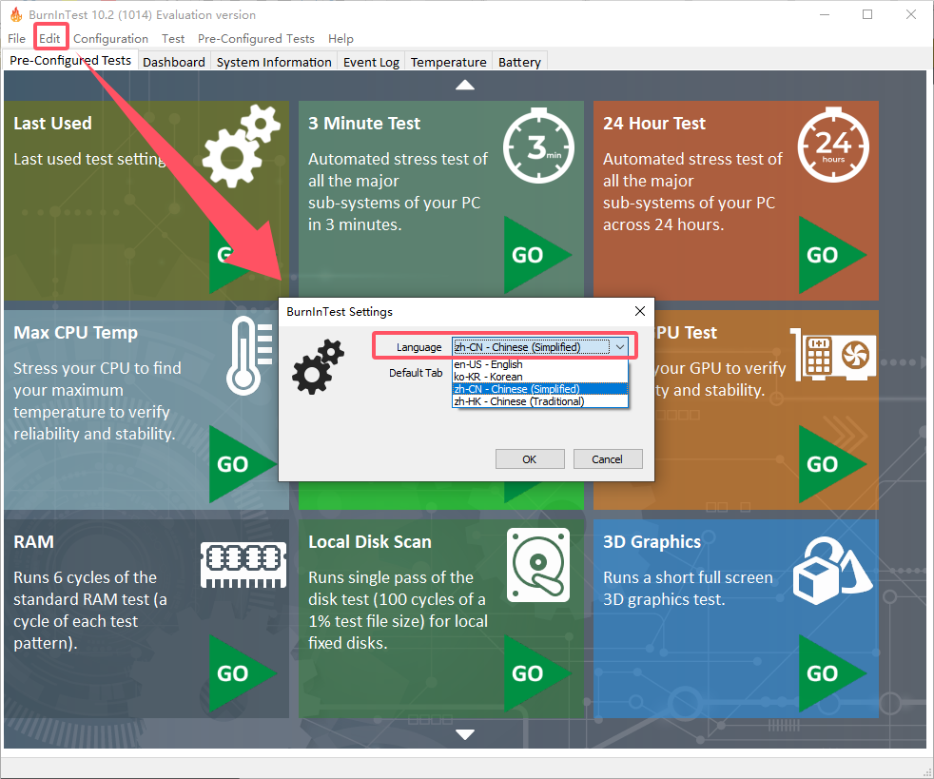Confirm settings with the OK button
934x779 pixels.
coord(530,459)
